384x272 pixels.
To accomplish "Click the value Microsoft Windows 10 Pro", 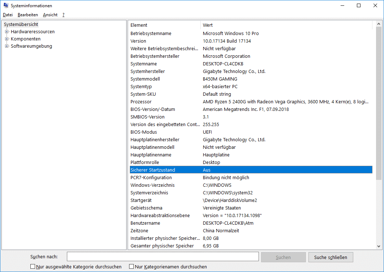I will click(231, 34).
